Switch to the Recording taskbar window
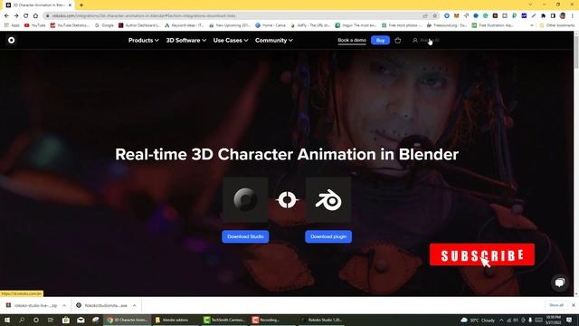The width and height of the screenshot is (579, 326). click(273, 320)
